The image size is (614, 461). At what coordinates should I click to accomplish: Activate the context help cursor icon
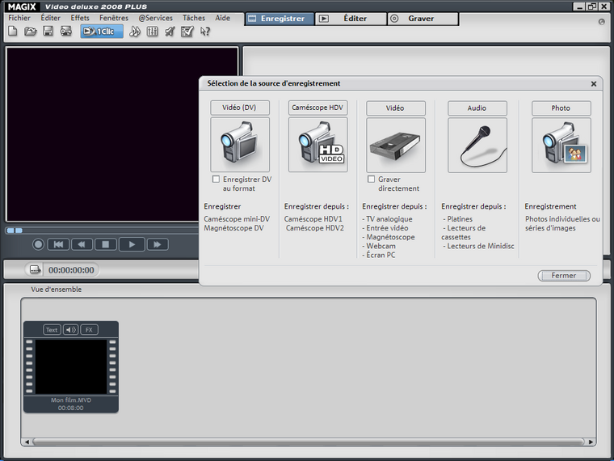[204, 32]
